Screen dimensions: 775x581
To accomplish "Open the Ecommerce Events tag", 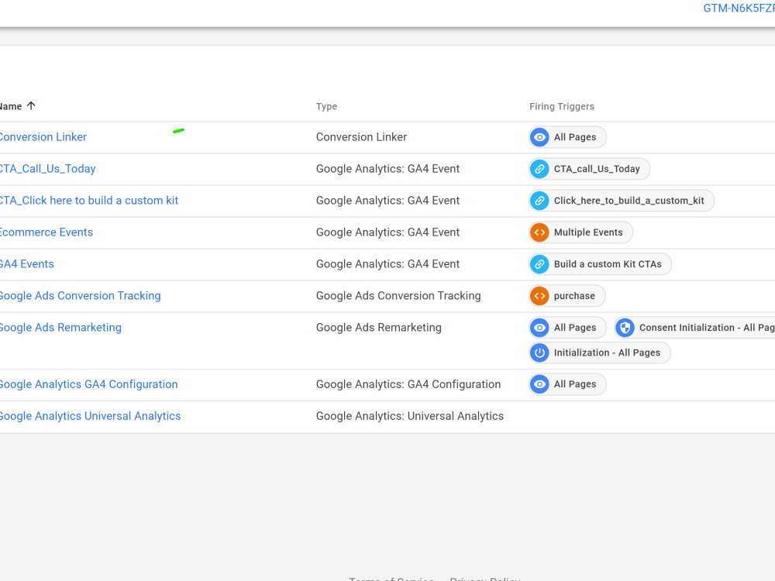I will coord(46,232).
